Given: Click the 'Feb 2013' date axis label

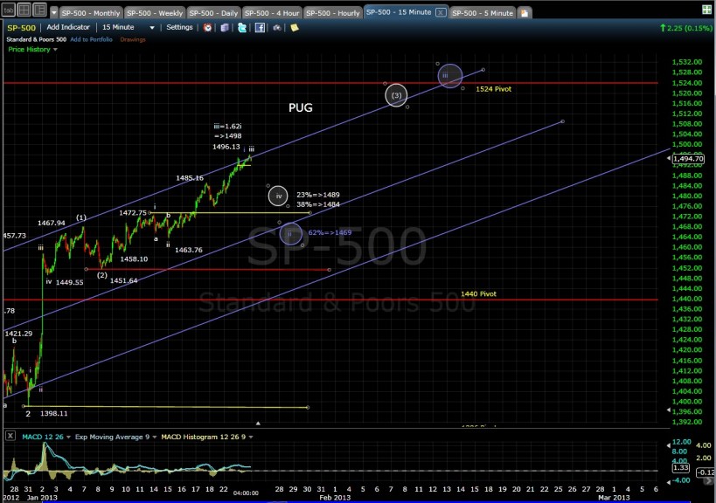Looking at the screenshot, I should (335, 498).
